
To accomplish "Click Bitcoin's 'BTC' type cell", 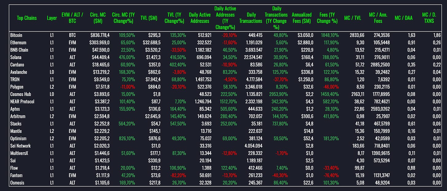I will point(72,35).
